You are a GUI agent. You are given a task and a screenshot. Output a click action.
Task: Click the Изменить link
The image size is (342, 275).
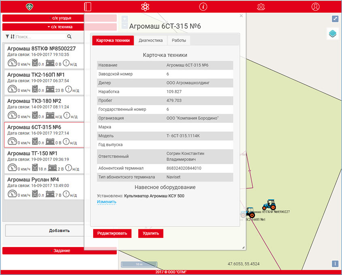(107, 202)
